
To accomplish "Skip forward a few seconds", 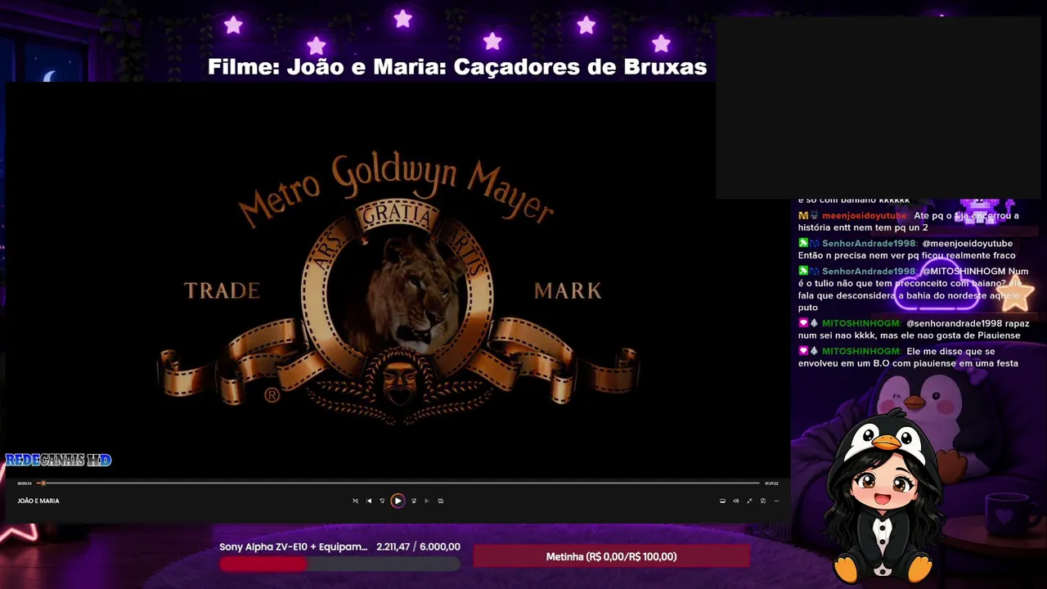I will [x=413, y=501].
